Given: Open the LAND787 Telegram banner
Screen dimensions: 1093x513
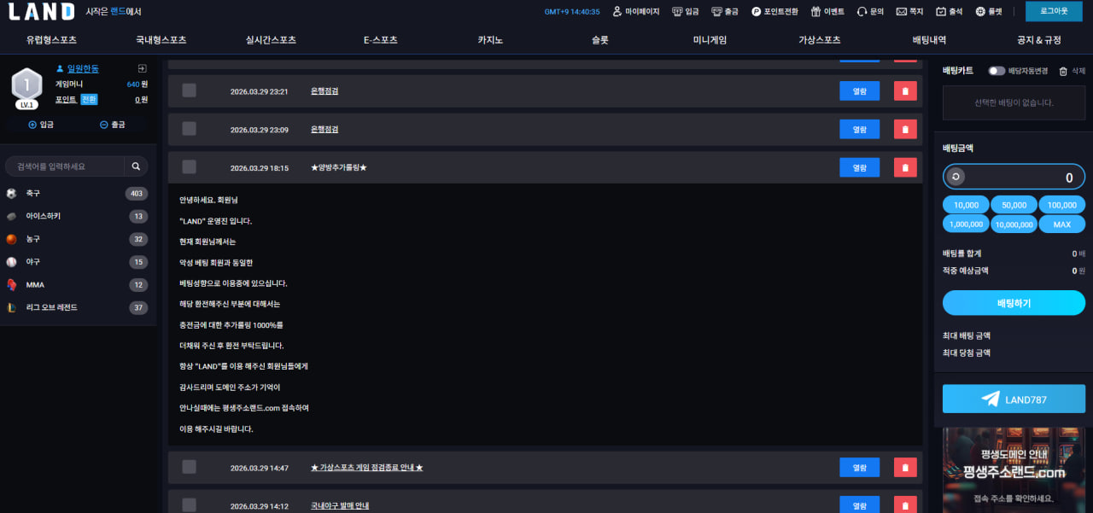Looking at the screenshot, I should pyautogui.click(x=1014, y=399).
